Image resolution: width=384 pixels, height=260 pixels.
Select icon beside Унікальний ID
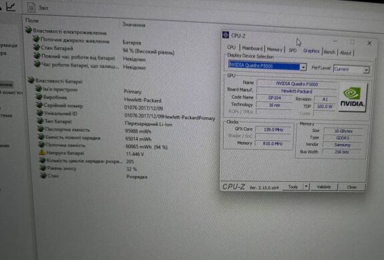coord(40,113)
